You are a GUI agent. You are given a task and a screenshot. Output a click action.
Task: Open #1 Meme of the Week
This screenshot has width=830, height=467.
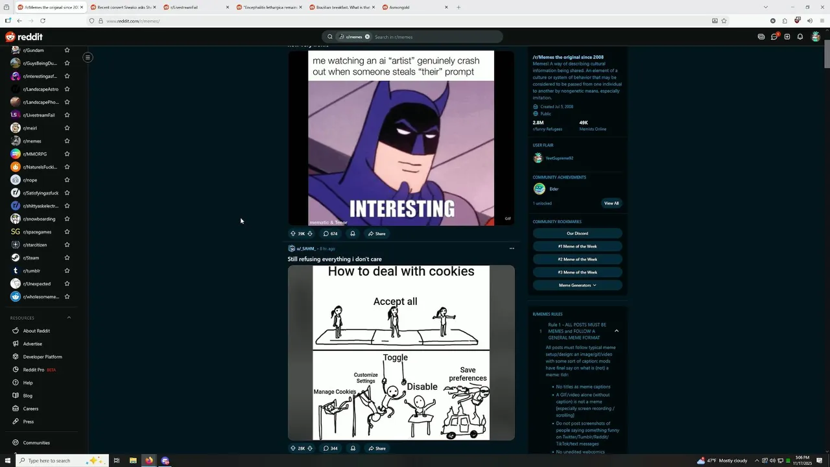(577, 246)
